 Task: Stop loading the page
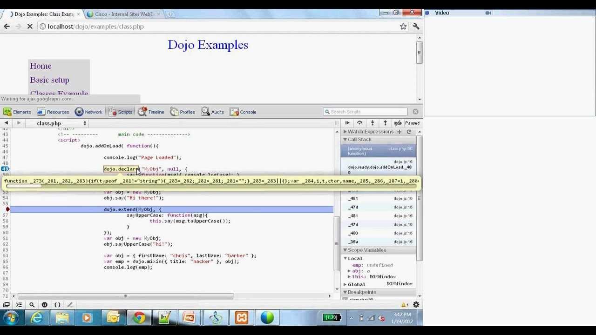(29, 27)
